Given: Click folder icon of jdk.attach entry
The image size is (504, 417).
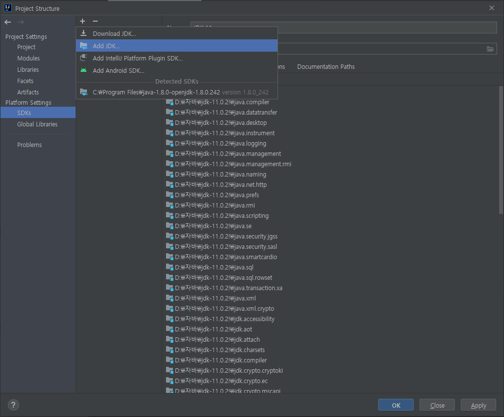Looking at the screenshot, I should coord(169,339).
